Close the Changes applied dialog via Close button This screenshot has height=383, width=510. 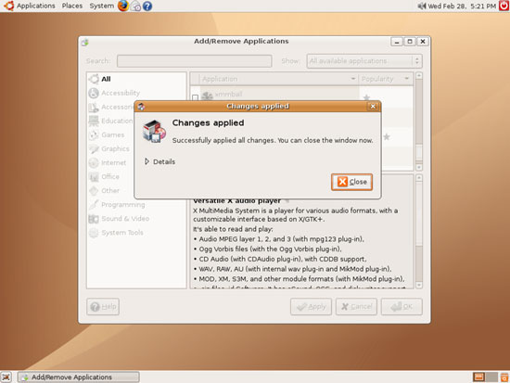coord(351,182)
